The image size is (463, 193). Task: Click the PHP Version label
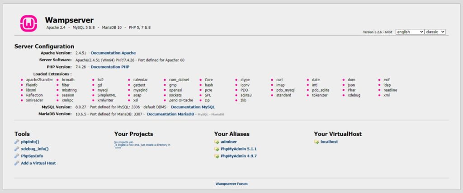[59, 67]
